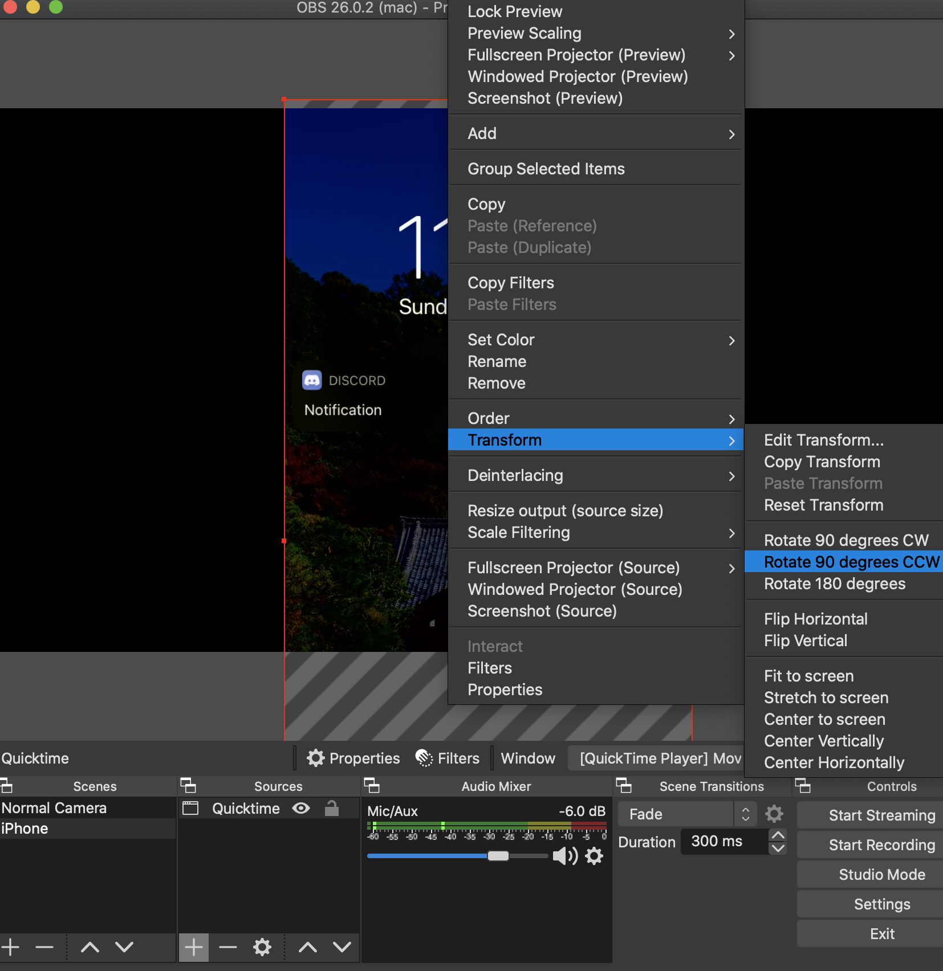Move source down with arrow

point(342,947)
